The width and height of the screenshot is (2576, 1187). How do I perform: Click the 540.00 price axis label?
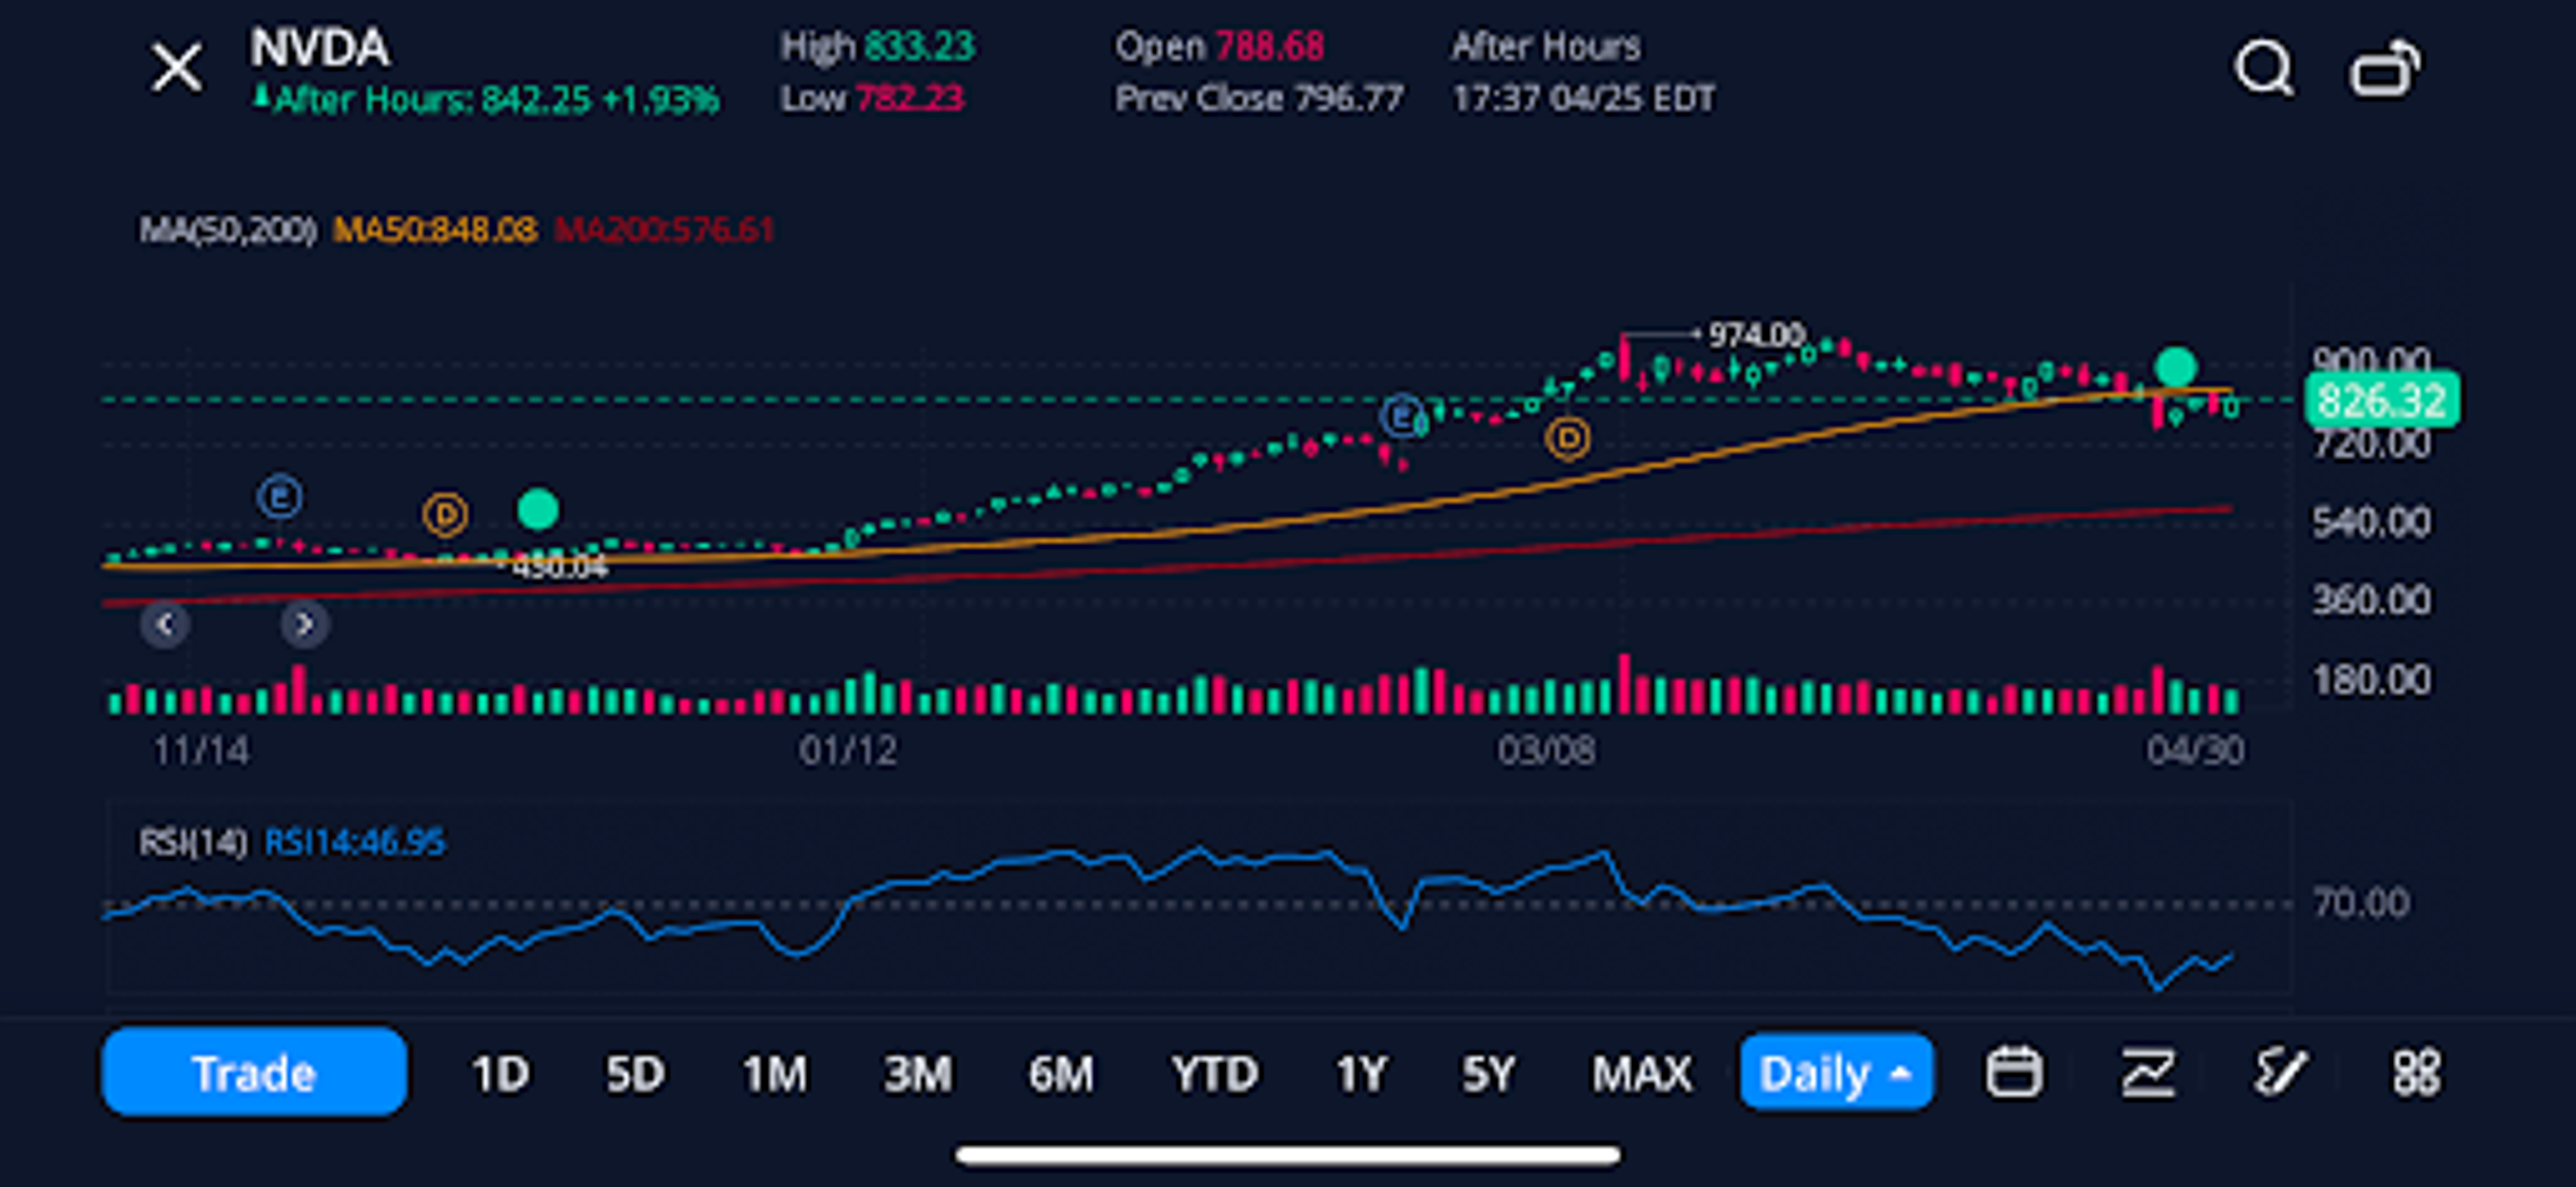point(2371,522)
